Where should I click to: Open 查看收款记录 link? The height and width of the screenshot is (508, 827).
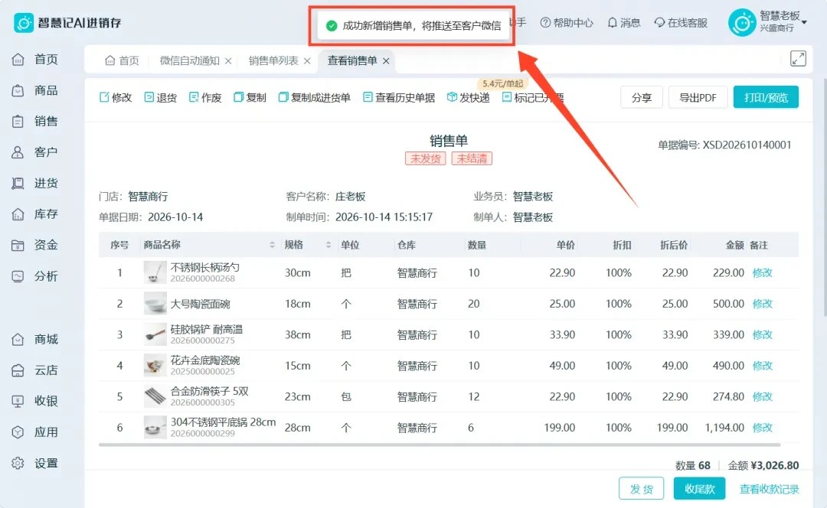coord(769,489)
